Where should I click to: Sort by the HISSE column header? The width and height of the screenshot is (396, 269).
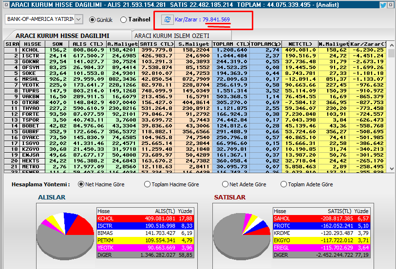[32, 44]
